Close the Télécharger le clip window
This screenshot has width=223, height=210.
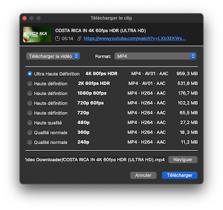coord(25,18)
